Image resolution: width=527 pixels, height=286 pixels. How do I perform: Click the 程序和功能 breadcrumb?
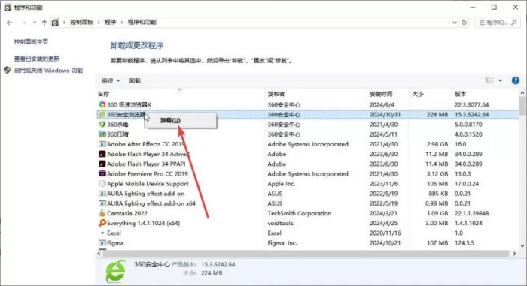[x=142, y=22]
